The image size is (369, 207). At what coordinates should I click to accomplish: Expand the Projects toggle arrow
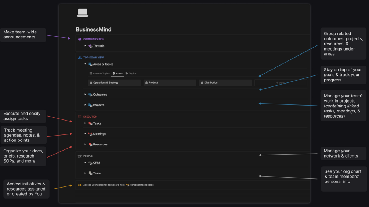coord(85,105)
